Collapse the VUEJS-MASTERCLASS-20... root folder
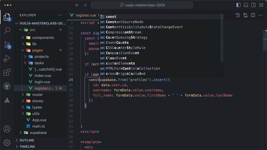The width and height of the screenshot is (267, 150). point(40,23)
